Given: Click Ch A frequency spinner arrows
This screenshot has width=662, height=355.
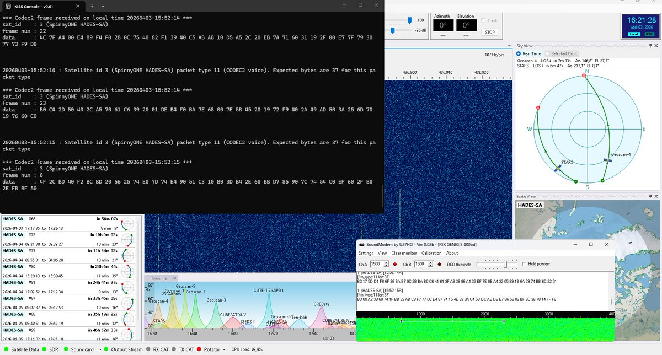Looking at the screenshot, I should click(387, 264).
